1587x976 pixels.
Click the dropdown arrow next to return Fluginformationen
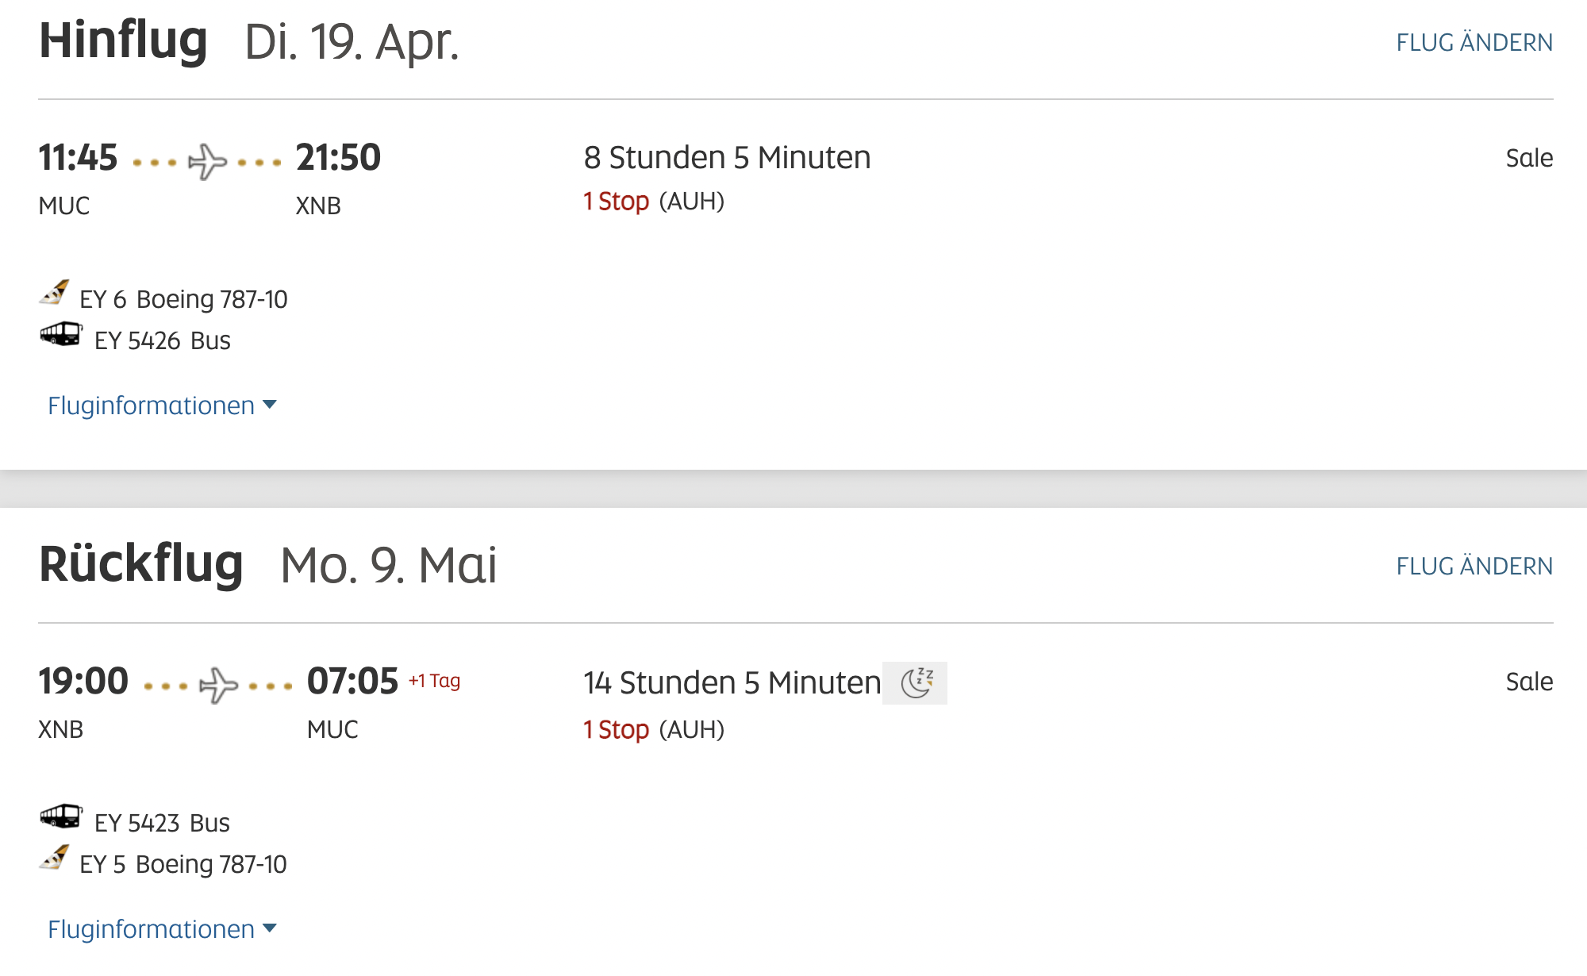point(270,928)
